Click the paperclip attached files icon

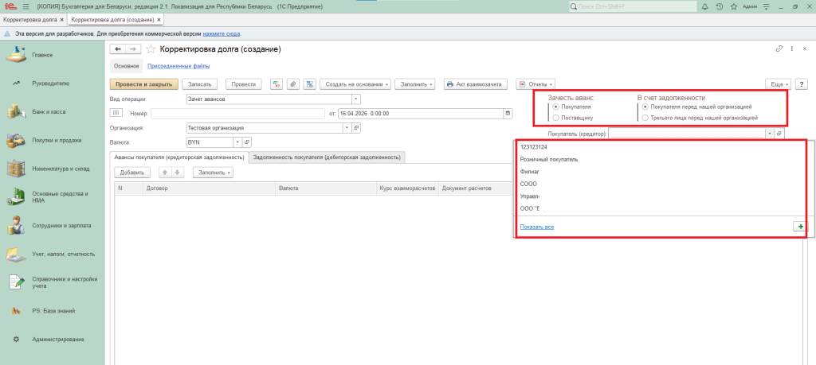coord(292,83)
